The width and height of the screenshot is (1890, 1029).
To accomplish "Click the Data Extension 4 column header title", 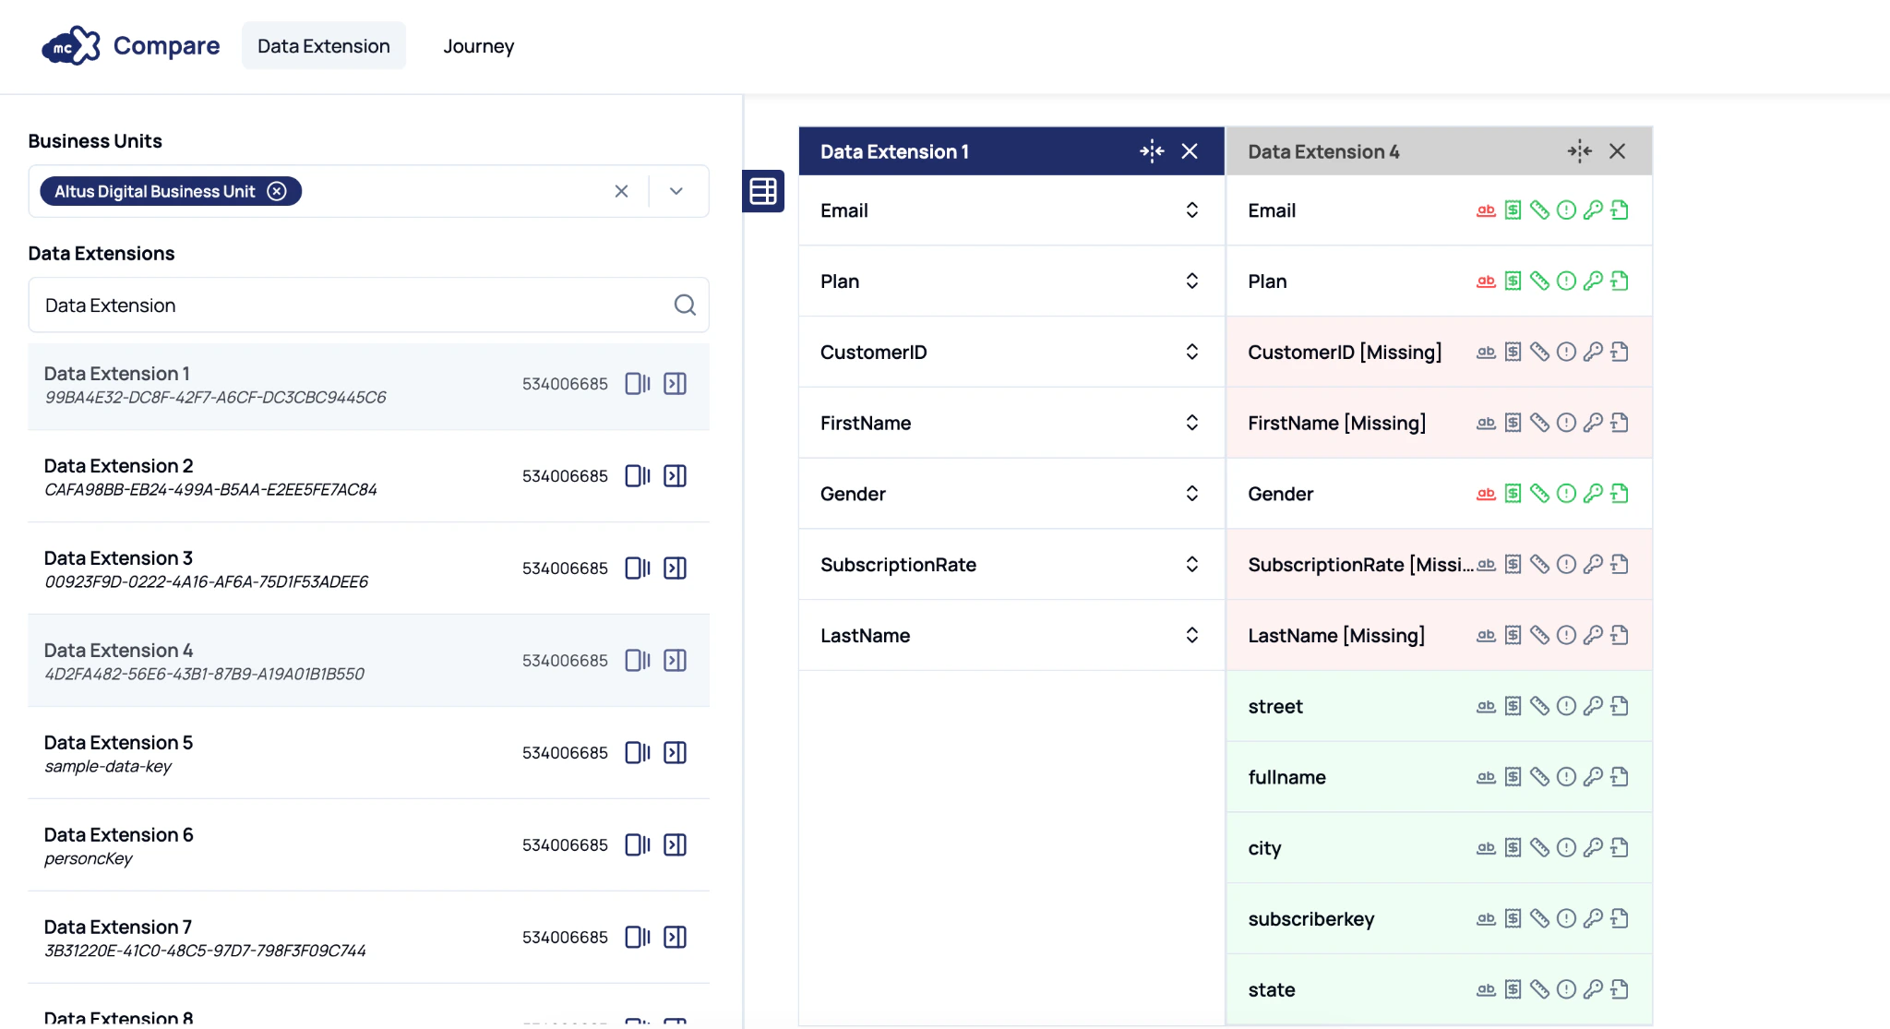I will (x=1323, y=151).
